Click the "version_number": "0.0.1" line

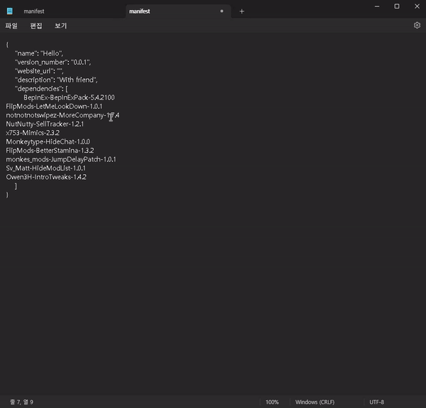coord(53,63)
